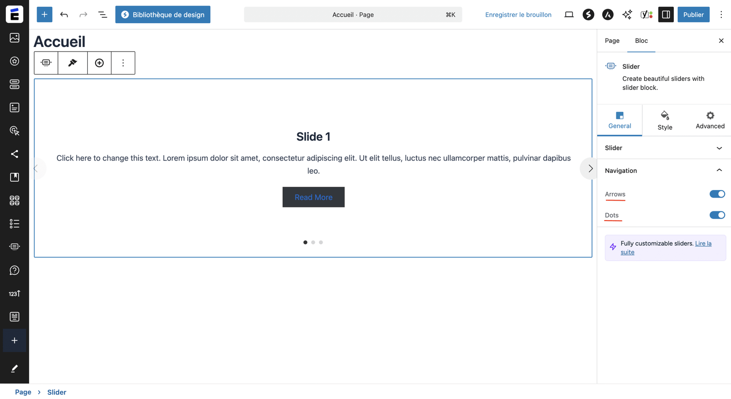Click Enregistrer le brouillon
731x399 pixels.
coord(518,15)
